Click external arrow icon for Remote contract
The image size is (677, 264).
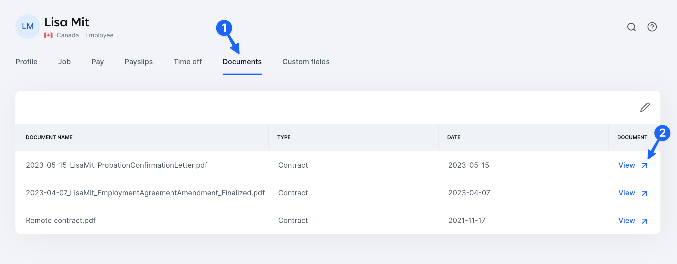pyautogui.click(x=644, y=221)
